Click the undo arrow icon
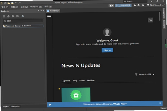 [16, 3]
